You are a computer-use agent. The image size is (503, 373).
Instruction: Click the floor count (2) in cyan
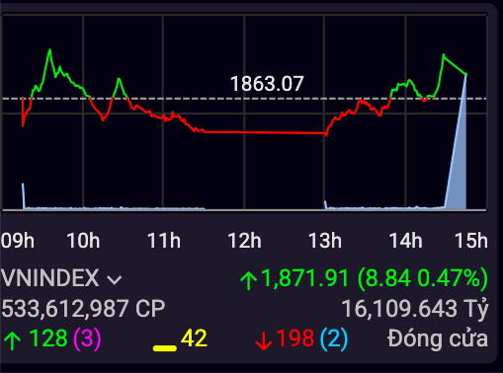coord(334,339)
